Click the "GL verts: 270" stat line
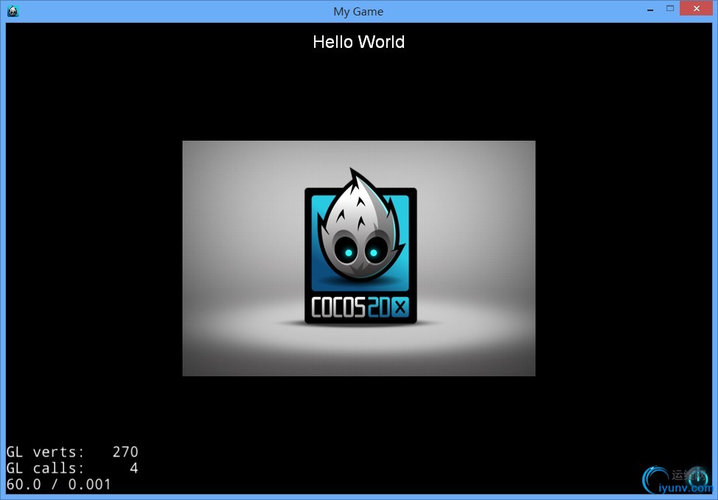 coord(72,452)
